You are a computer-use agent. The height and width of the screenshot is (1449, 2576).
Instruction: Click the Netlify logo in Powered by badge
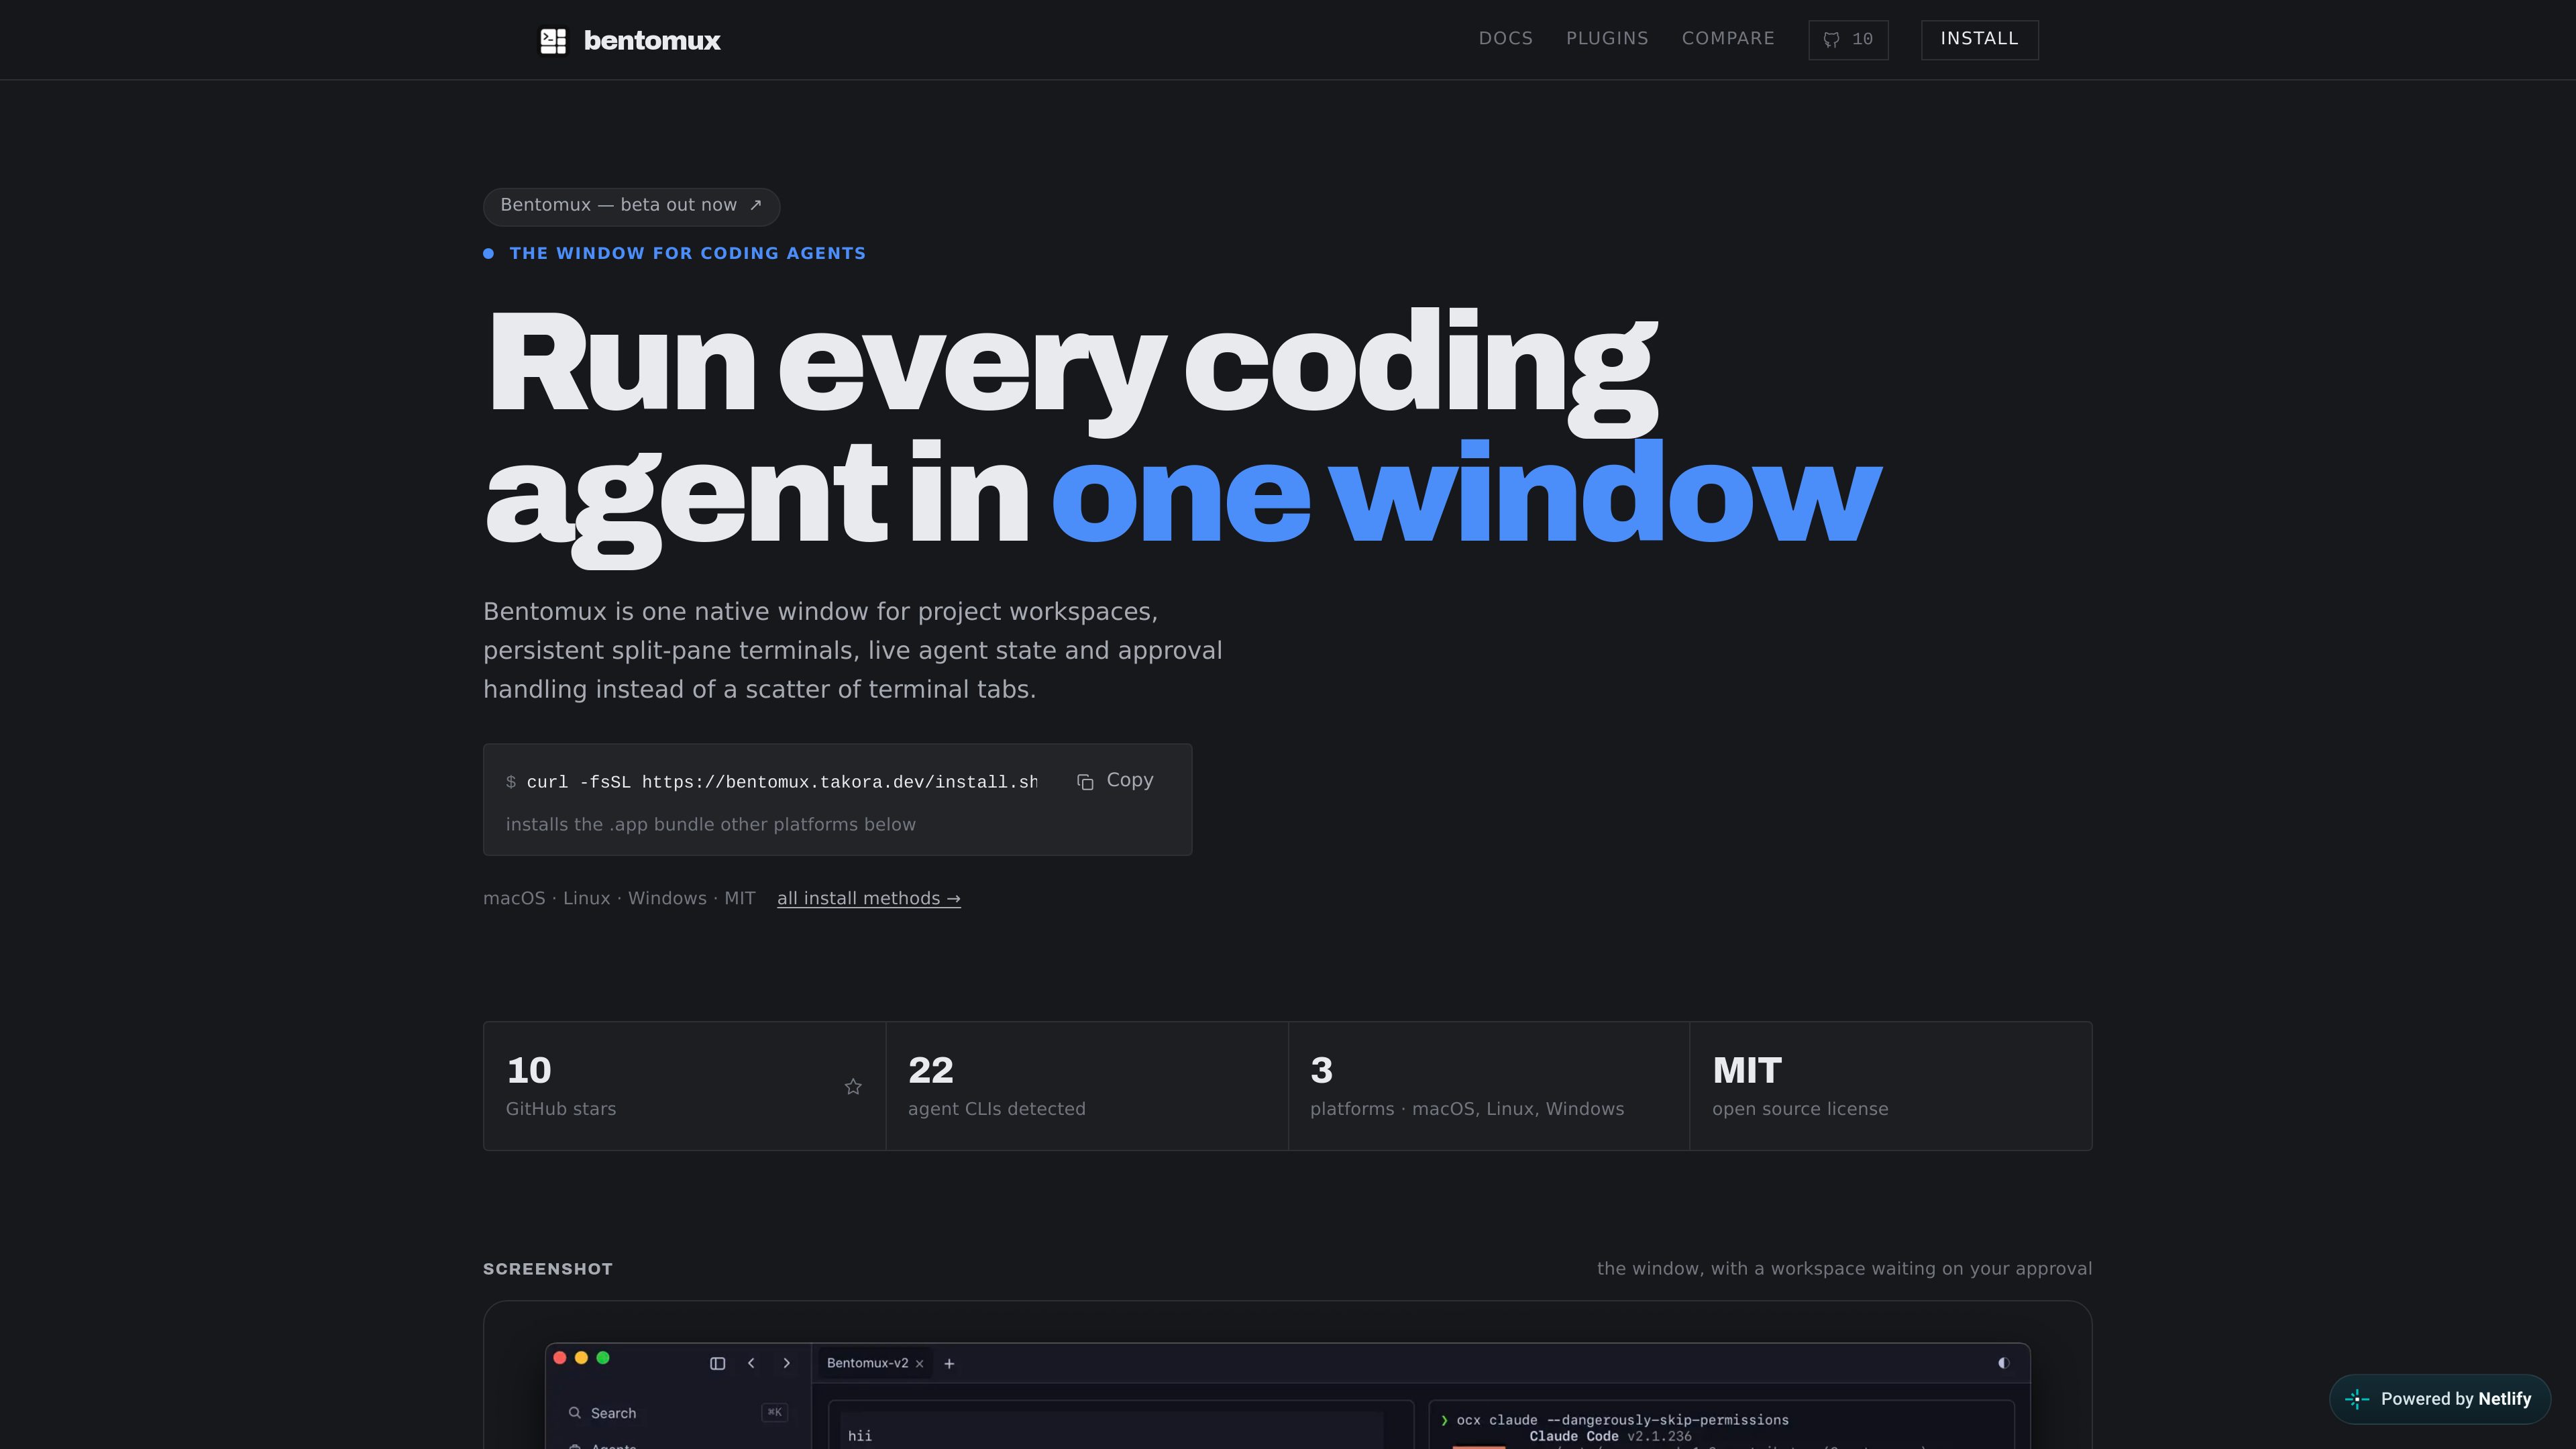2357,1399
